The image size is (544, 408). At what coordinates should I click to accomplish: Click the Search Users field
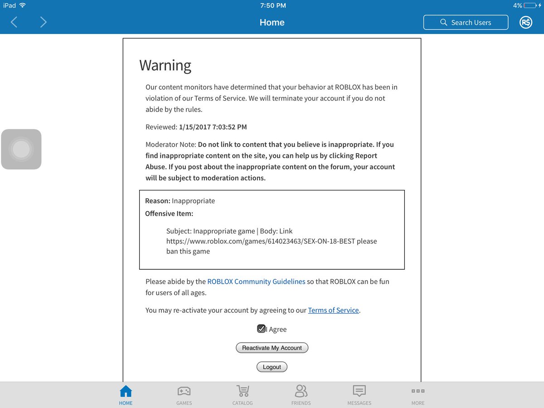pos(466,22)
